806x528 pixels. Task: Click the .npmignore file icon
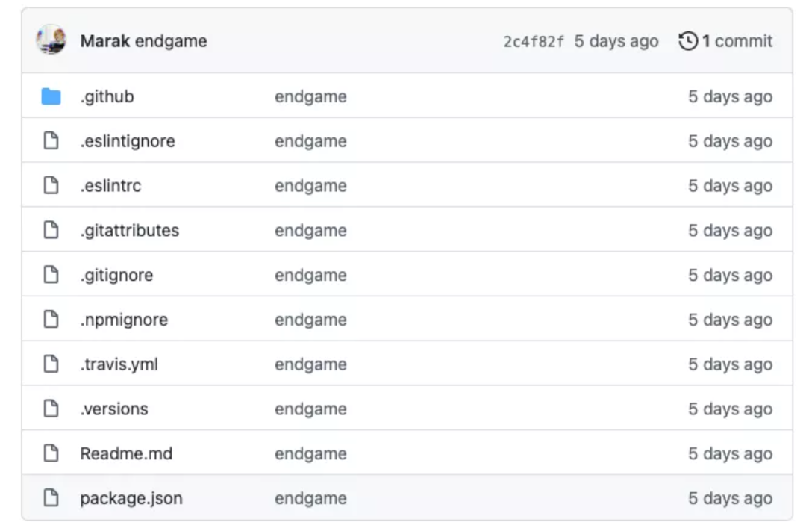(51, 320)
